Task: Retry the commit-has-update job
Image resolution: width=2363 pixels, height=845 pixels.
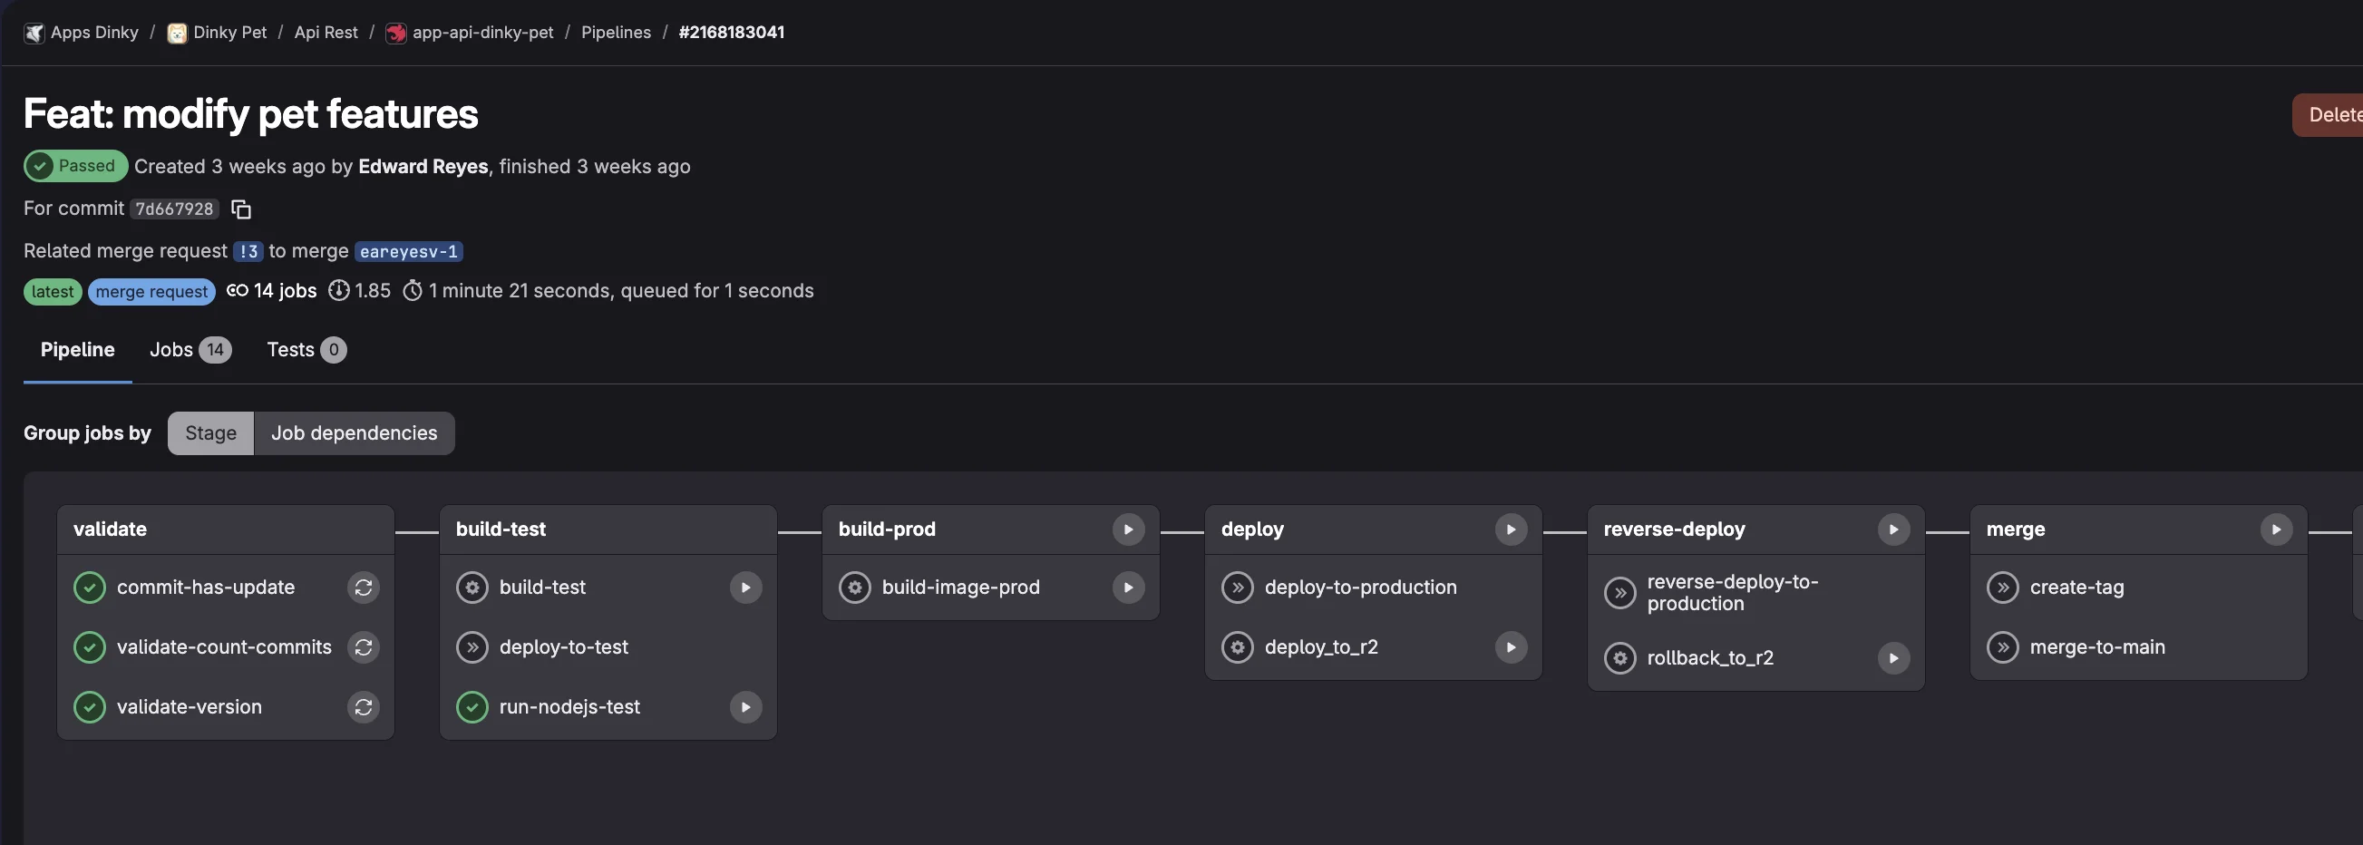Action: [364, 588]
